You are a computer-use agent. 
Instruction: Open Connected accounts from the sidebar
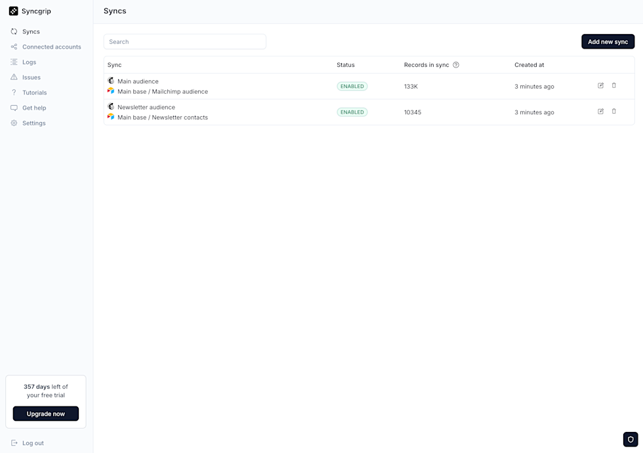point(14,47)
